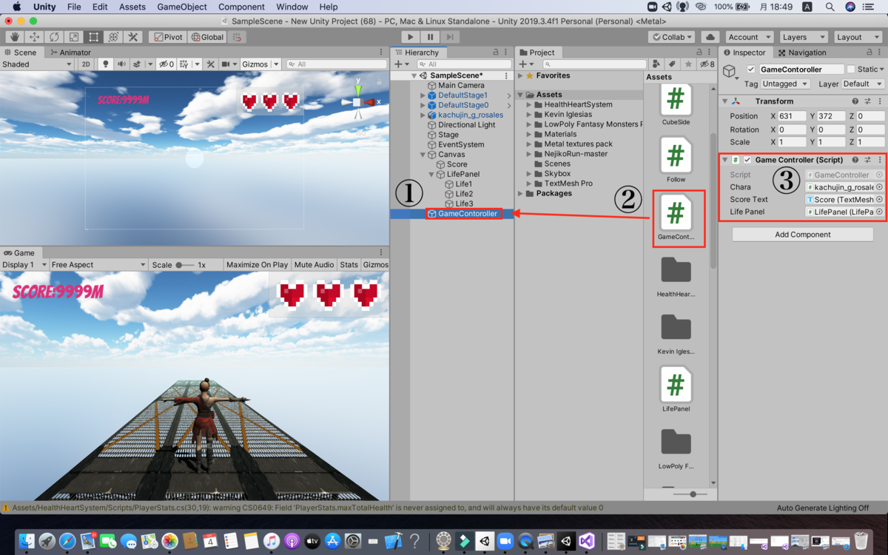Select the LifePanel script asset
Image resolution: width=888 pixels, height=555 pixels.
click(x=676, y=388)
